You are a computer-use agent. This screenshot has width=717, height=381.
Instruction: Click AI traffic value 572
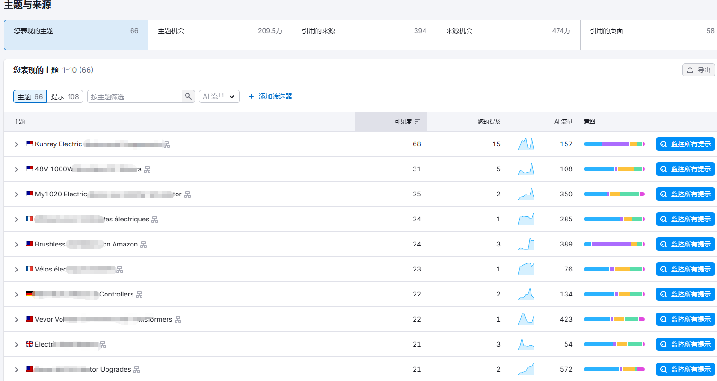[566, 369]
